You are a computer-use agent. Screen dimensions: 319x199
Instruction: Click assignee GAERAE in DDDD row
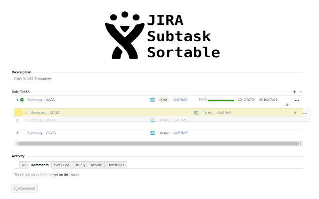coord(224,113)
